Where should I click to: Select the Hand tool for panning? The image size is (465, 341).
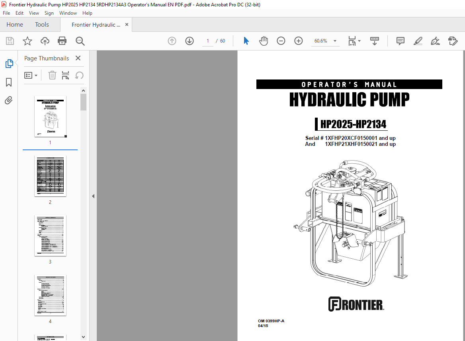(x=263, y=41)
